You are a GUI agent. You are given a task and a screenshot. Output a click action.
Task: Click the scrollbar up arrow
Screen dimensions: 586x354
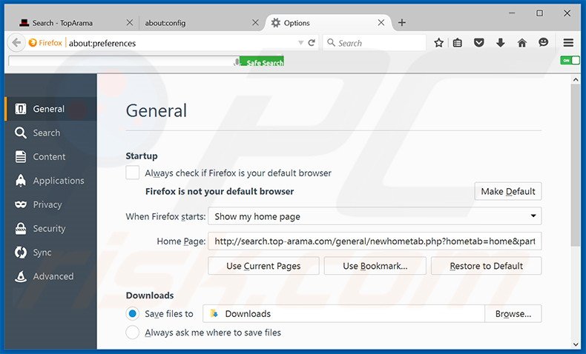click(576, 79)
